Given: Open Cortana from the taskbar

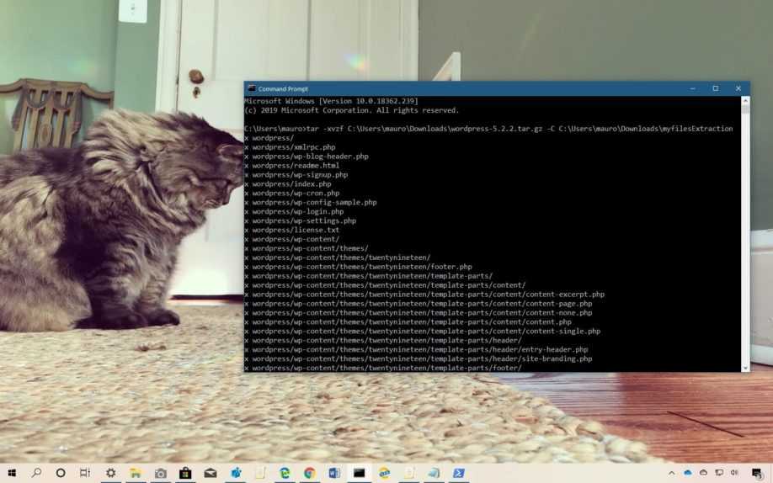Looking at the screenshot, I should pos(61,473).
